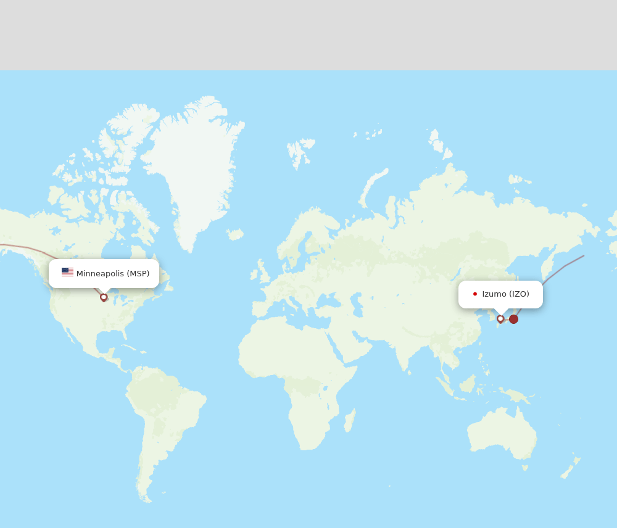Click the red dot icon in the Izumo label

coord(475,294)
